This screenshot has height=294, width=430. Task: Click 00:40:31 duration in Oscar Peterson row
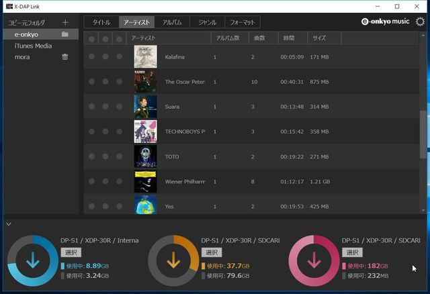tap(292, 82)
